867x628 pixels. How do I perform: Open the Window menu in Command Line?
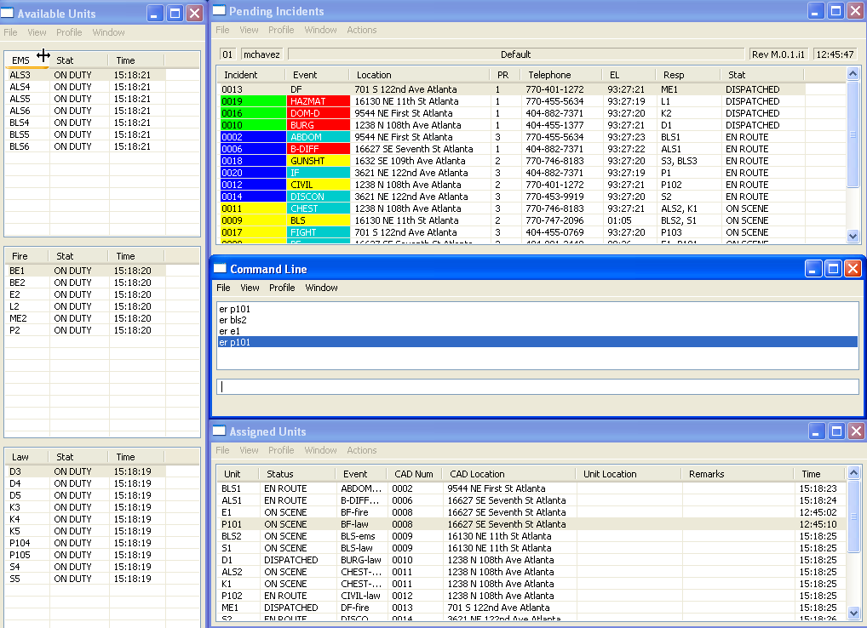click(322, 288)
